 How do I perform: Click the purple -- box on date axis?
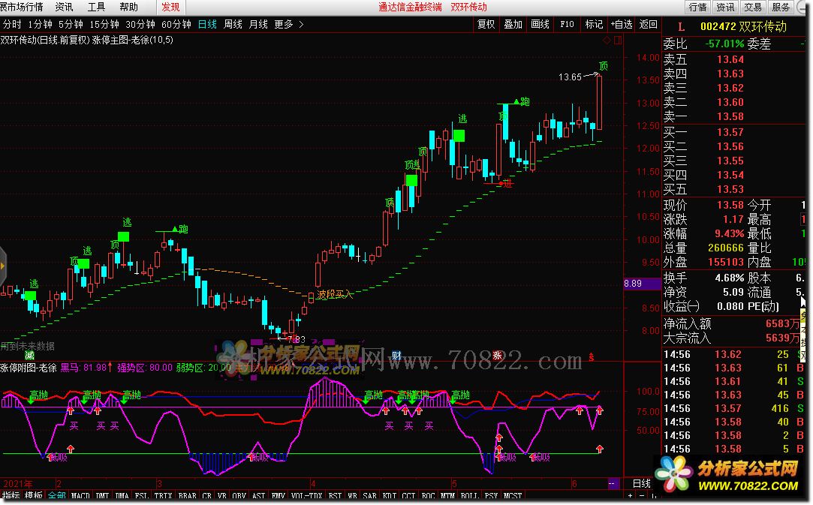613,483
